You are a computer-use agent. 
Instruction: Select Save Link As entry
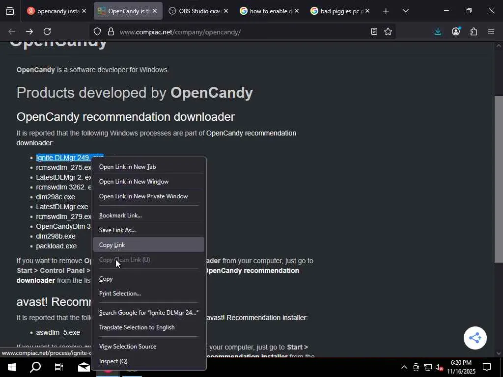click(x=148, y=230)
